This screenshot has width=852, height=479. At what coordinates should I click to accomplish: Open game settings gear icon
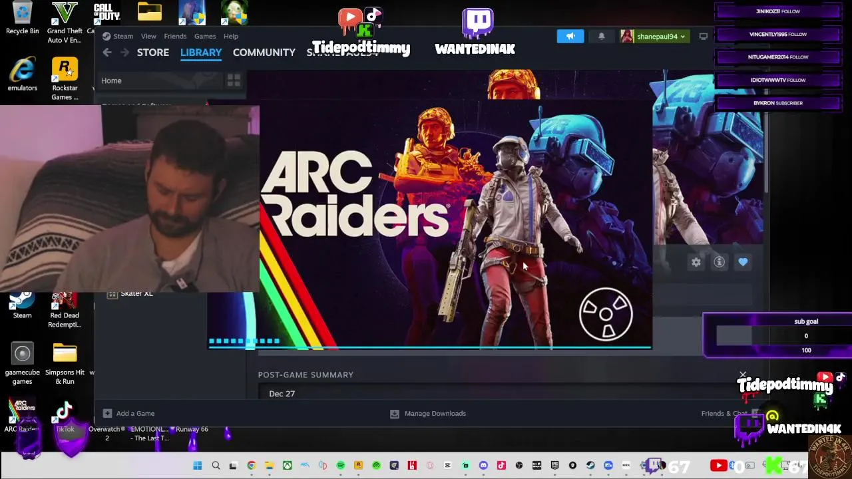(696, 262)
